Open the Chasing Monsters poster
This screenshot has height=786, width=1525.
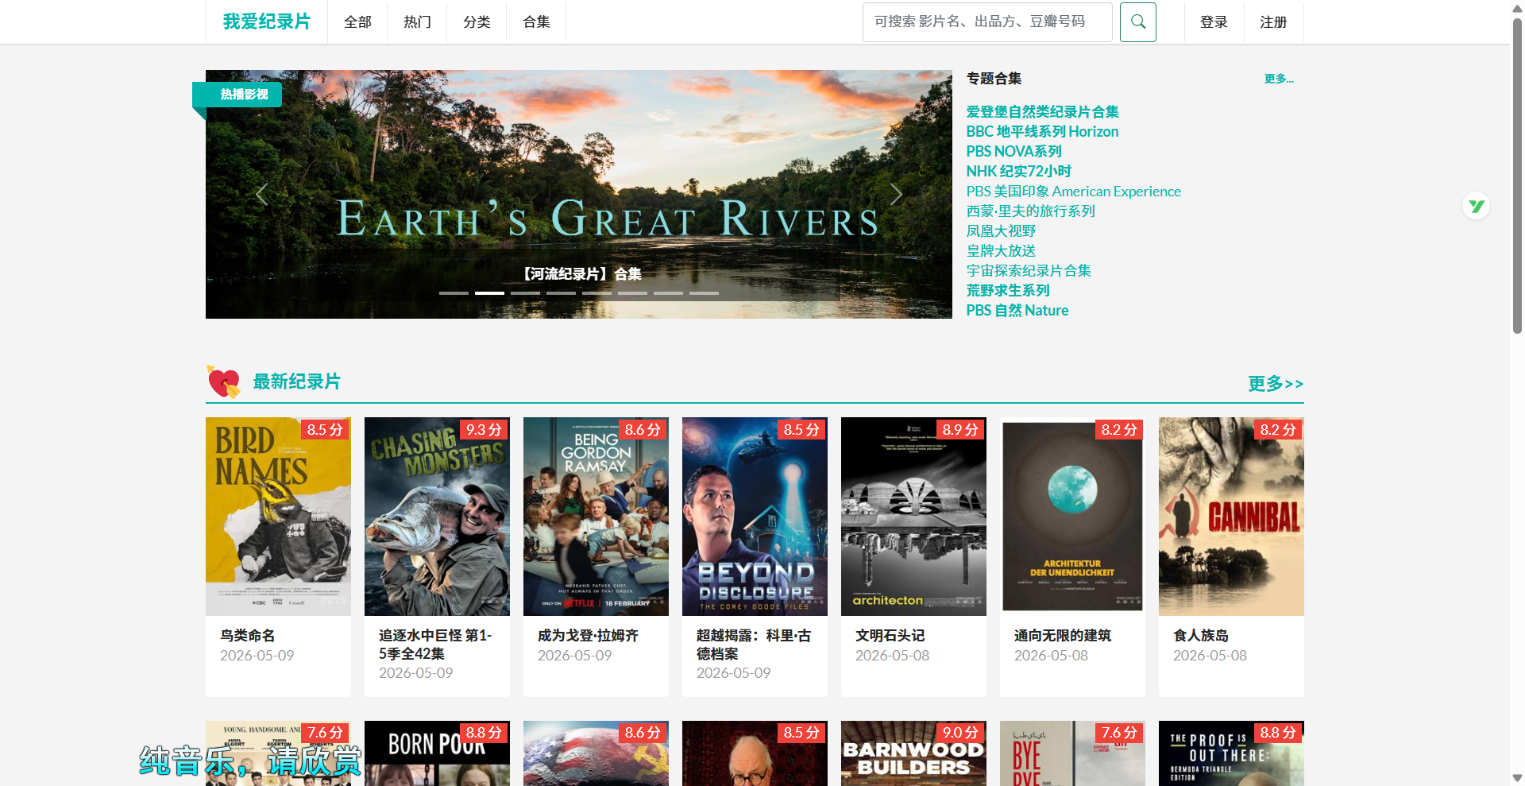[437, 517]
